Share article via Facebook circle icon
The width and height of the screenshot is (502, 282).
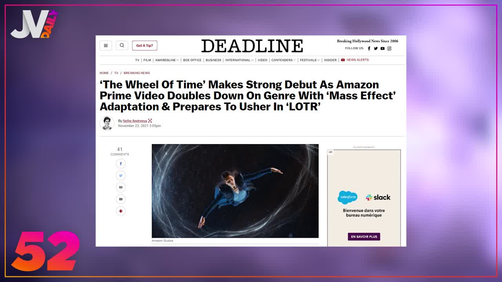[x=120, y=164]
